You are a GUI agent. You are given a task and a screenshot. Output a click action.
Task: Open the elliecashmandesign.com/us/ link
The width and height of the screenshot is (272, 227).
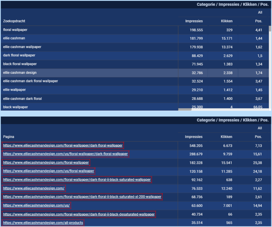(37, 206)
